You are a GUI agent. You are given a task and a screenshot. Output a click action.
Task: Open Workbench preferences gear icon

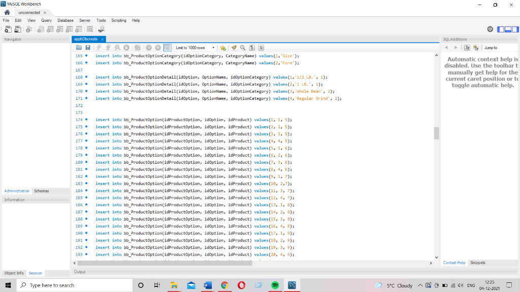490,29
